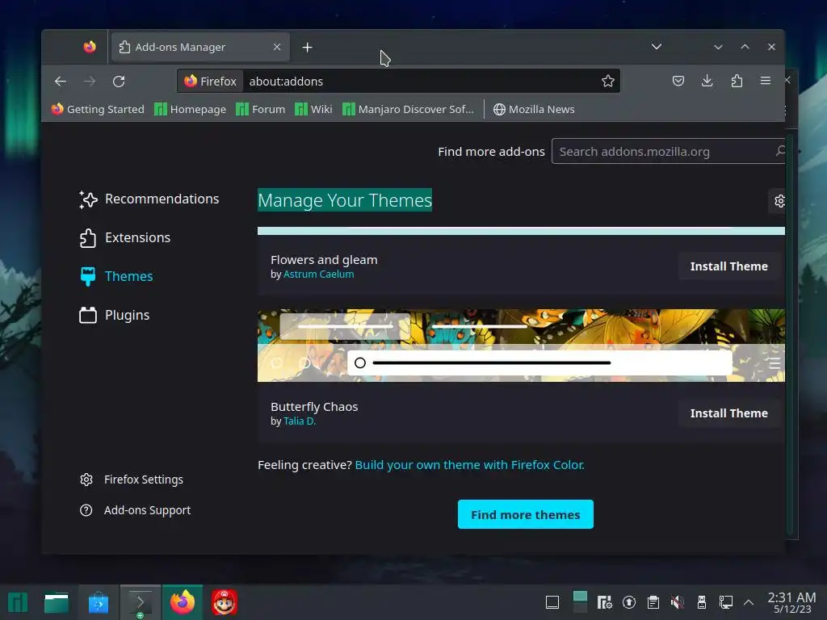This screenshot has width=827, height=620.
Task: Click the Butterfly Chaos title
Action: pos(314,407)
